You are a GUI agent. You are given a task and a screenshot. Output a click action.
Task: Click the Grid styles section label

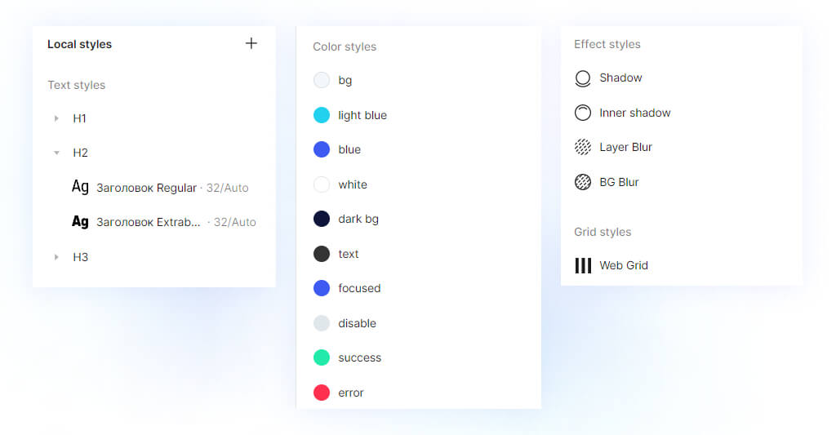tap(603, 232)
